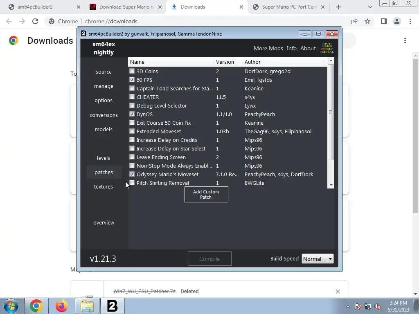Open Windows Start menu
The image size is (419, 314).
[11, 306]
